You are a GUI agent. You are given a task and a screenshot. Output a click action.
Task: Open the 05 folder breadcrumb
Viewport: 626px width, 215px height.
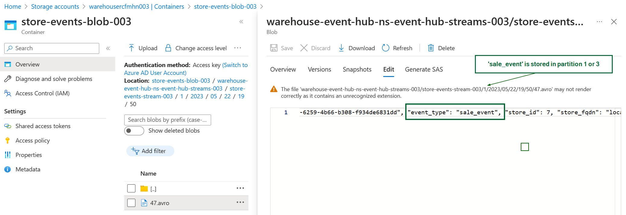(213, 96)
